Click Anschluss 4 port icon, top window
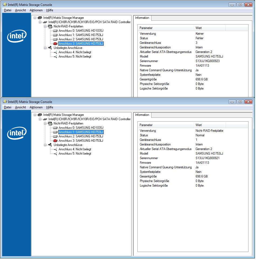 [x=56, y=52]
